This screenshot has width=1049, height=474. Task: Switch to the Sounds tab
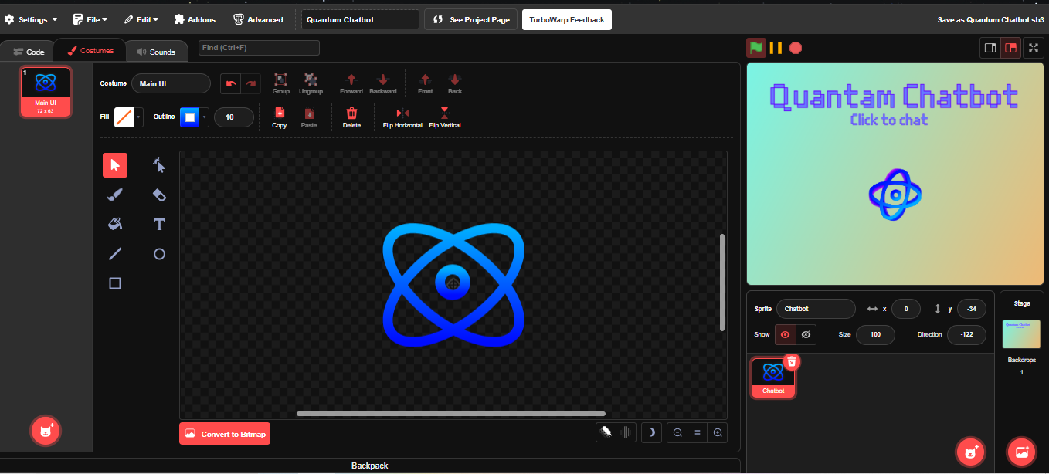tap(156, 52)
